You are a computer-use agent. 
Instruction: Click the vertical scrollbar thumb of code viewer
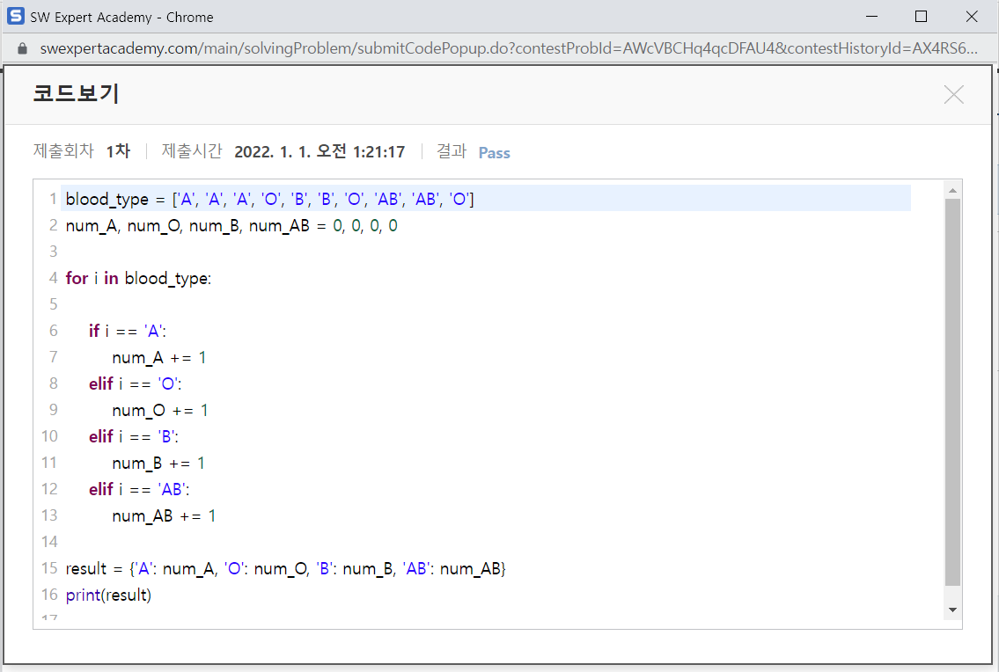click(x=952, y=391)
